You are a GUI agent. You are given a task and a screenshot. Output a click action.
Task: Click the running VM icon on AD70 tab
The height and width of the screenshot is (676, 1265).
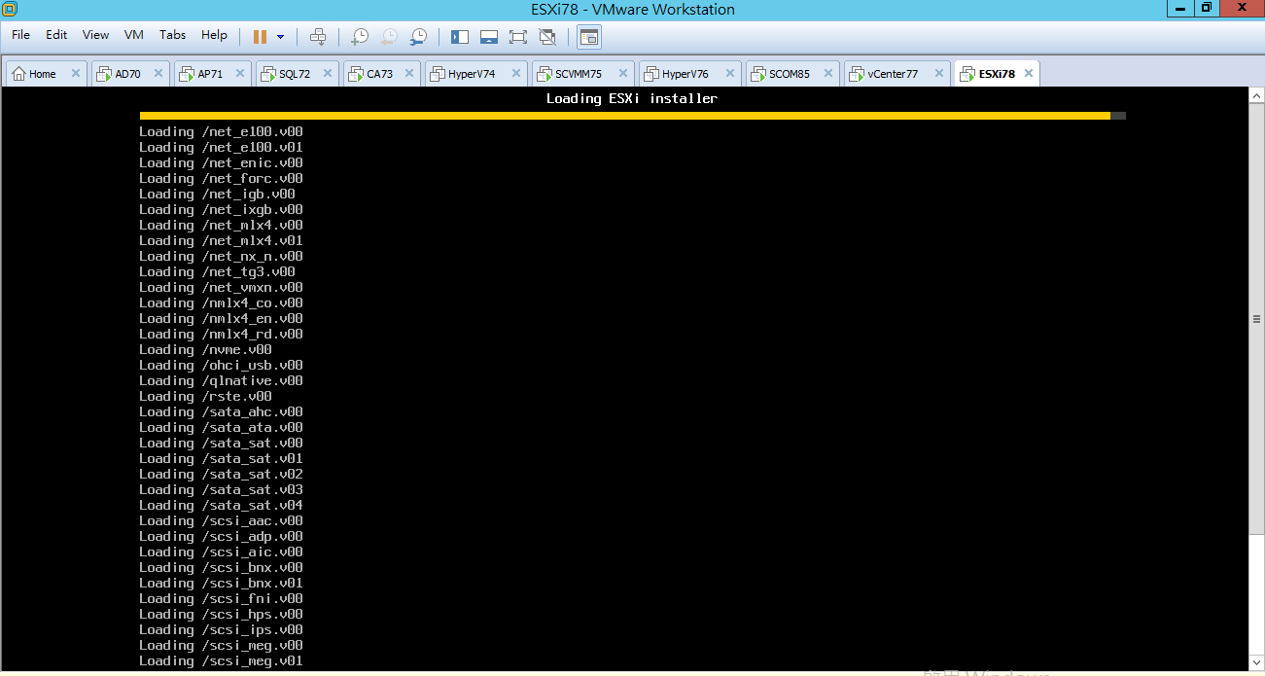point(104,74)
